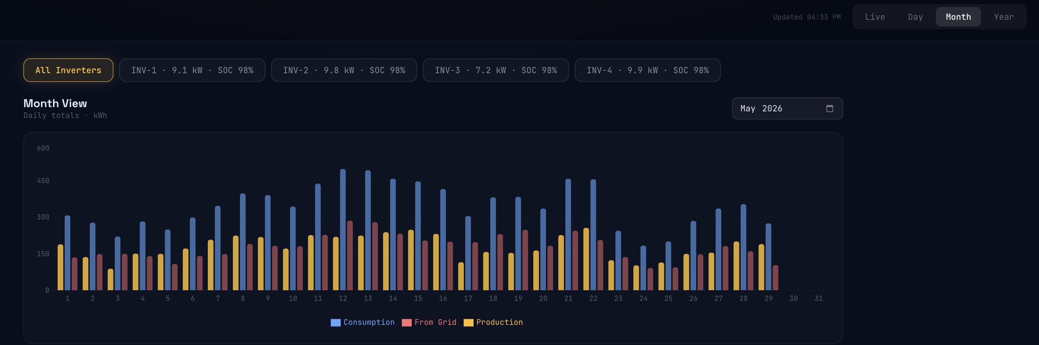1039x345 pixels.
Task: Click the red From Grid legend swatch
Action: 406,322
